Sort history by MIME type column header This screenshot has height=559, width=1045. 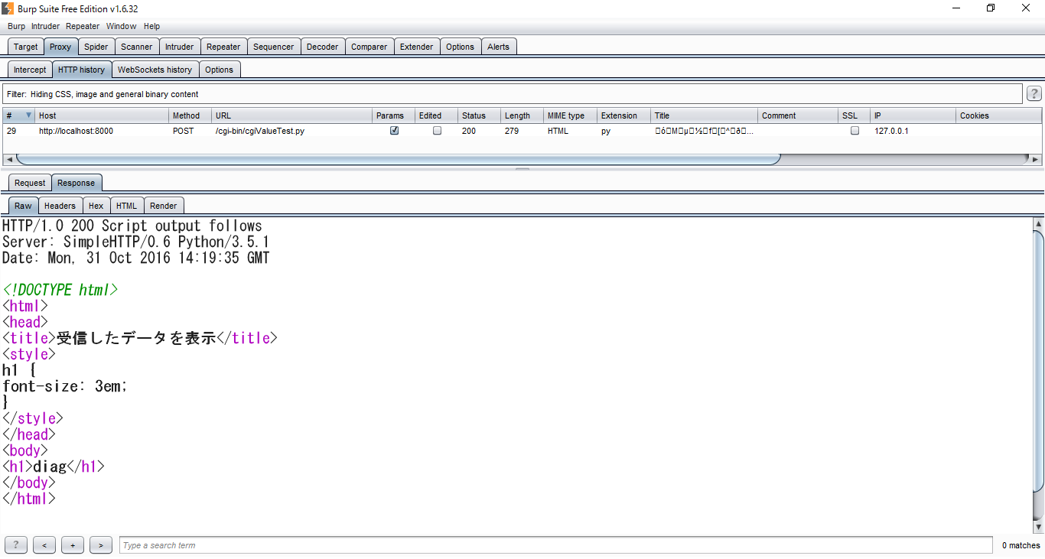point(571,115)
